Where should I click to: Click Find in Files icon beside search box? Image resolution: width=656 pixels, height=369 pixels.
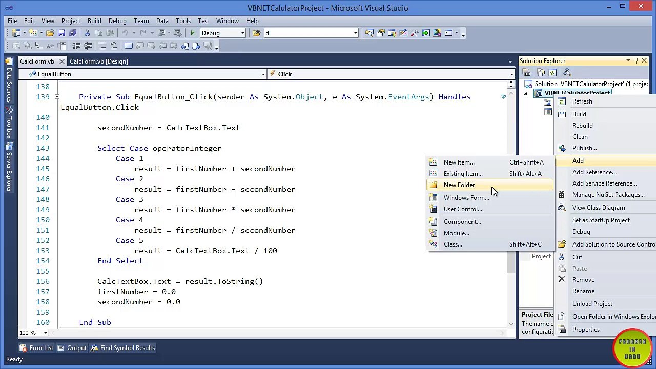coord(256,33)
